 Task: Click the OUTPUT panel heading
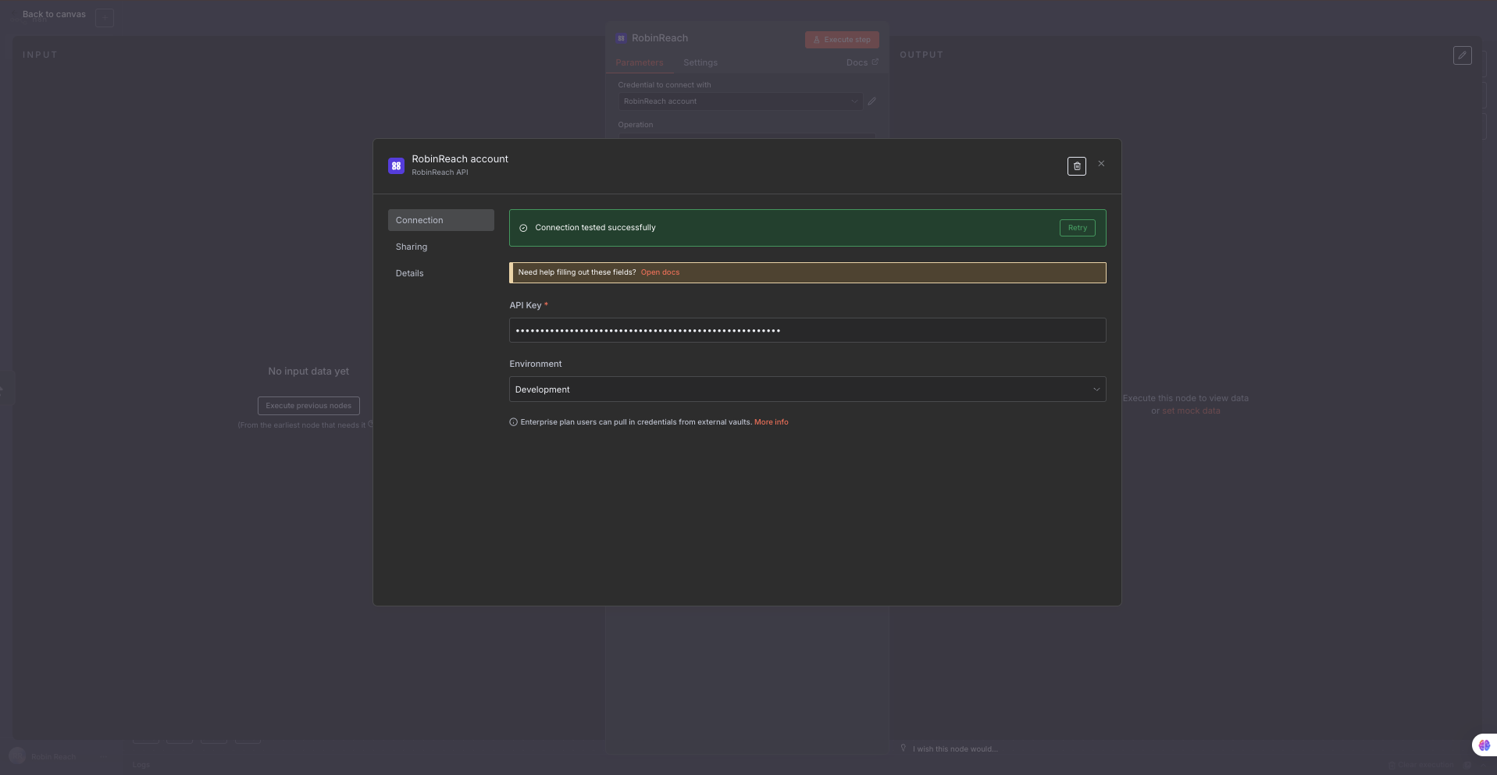921,55
